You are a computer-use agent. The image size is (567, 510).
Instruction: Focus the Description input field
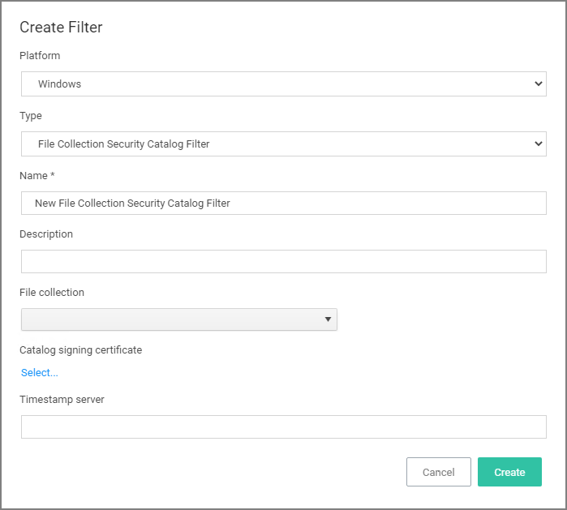(284, 261)
